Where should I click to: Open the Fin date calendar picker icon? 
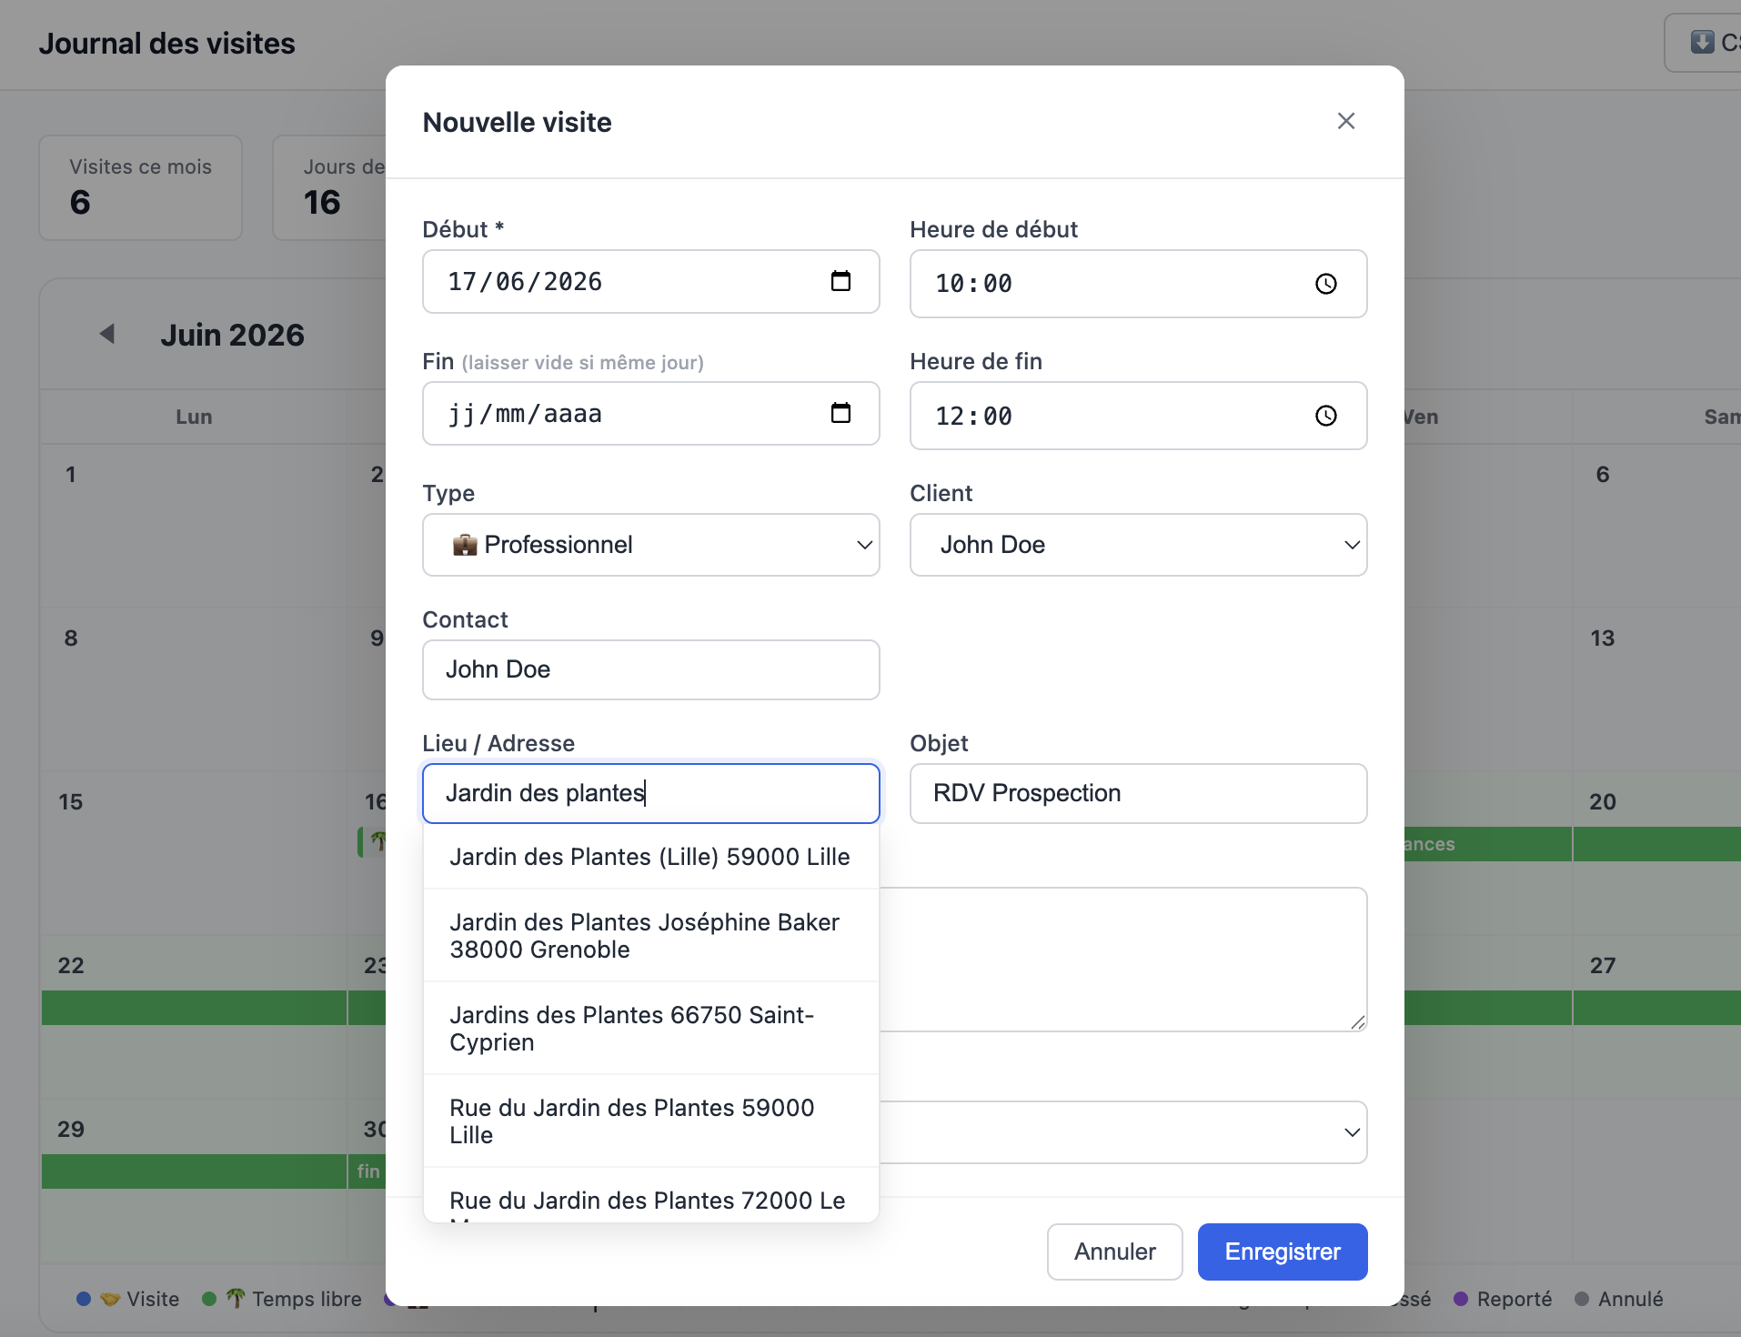840,413
